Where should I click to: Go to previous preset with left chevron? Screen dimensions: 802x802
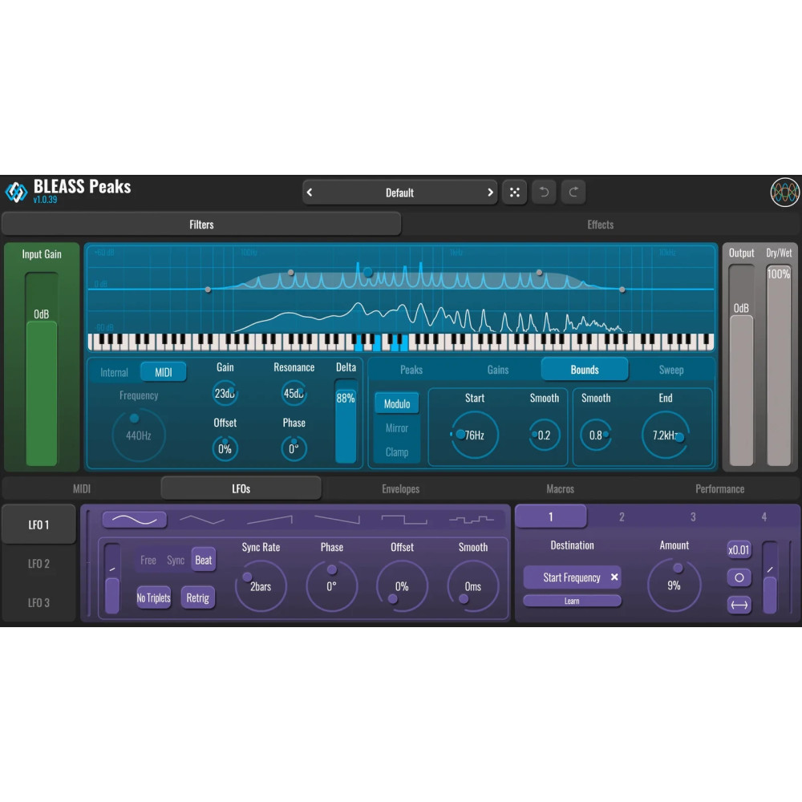(x=310, y=192)
